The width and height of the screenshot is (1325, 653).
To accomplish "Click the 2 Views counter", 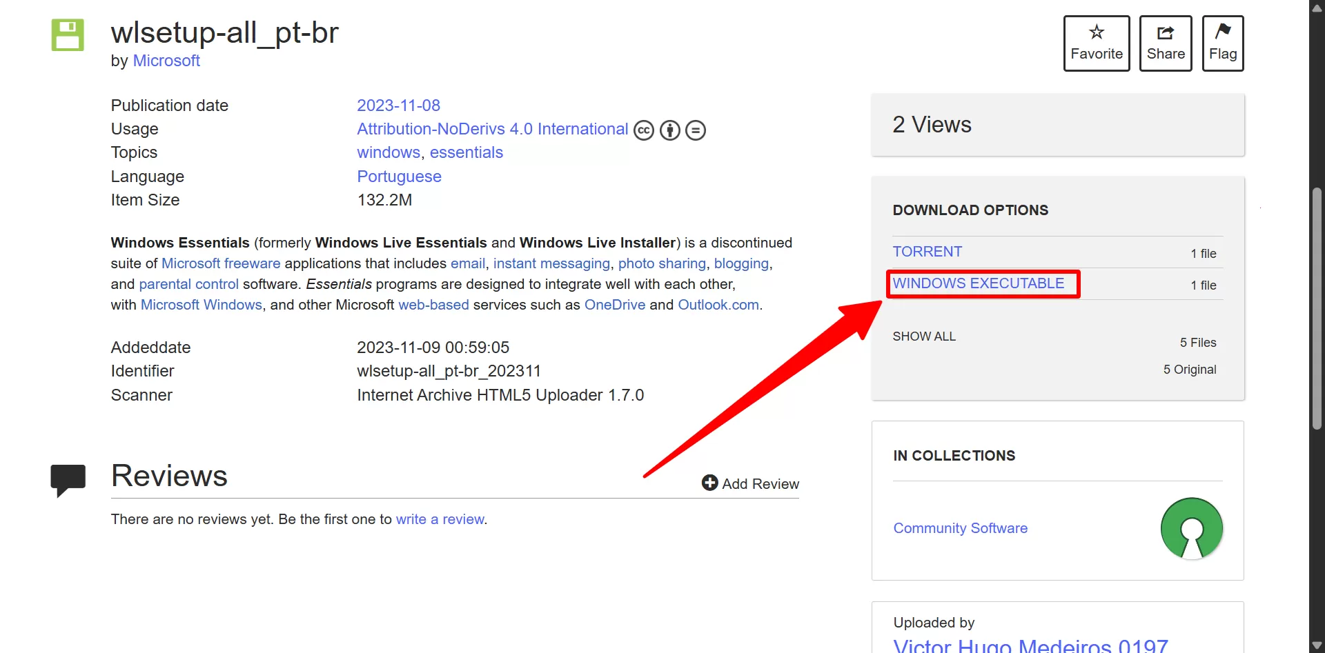I will tap(932, 125).
